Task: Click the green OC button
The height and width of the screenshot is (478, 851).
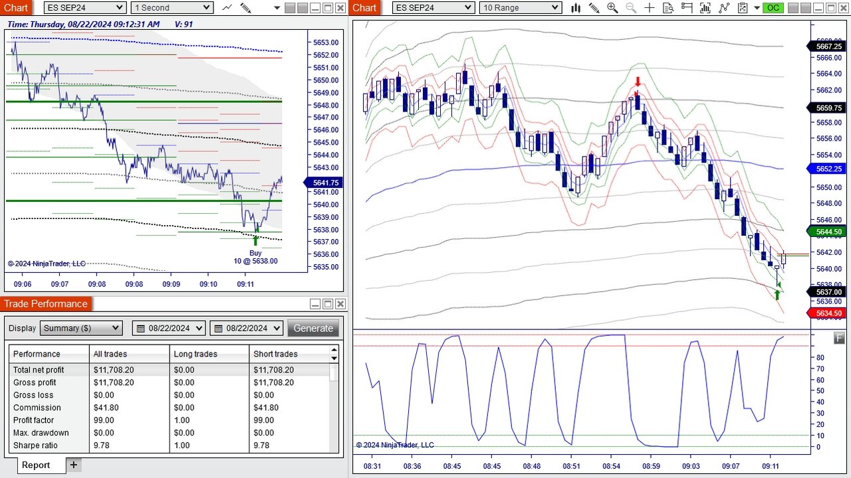Action: coord(773,7)
